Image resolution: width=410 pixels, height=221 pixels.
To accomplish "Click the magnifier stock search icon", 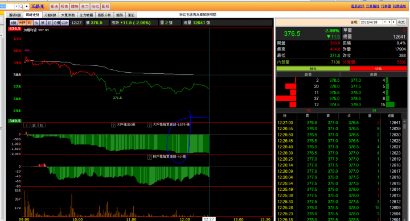I will click(21, 6).
